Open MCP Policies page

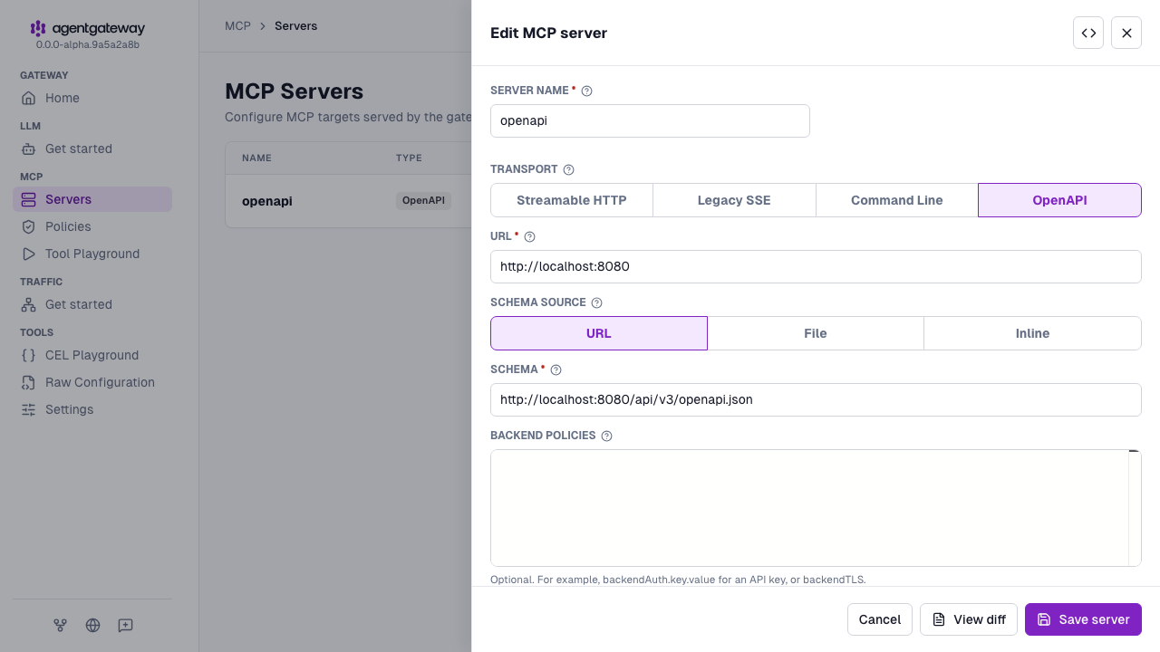click(92, 226)
